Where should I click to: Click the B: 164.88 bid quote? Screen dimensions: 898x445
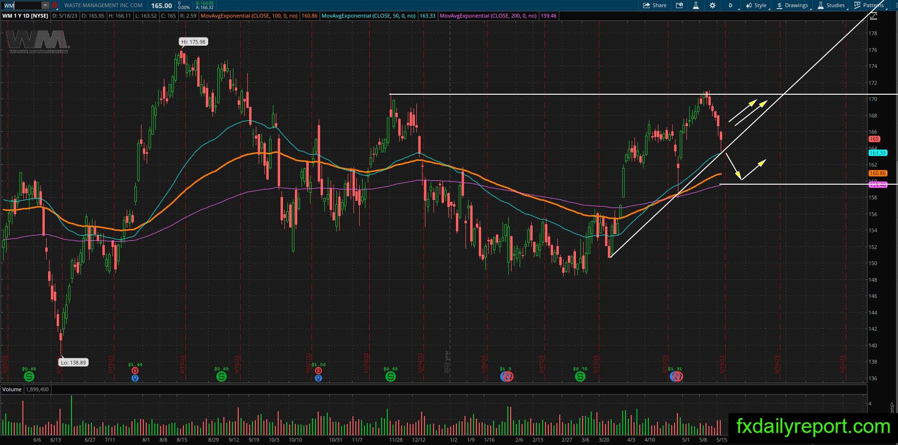204,3
